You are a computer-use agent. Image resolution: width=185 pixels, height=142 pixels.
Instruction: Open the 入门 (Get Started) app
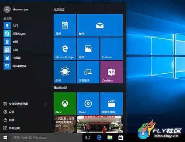(x=11, y=25)
